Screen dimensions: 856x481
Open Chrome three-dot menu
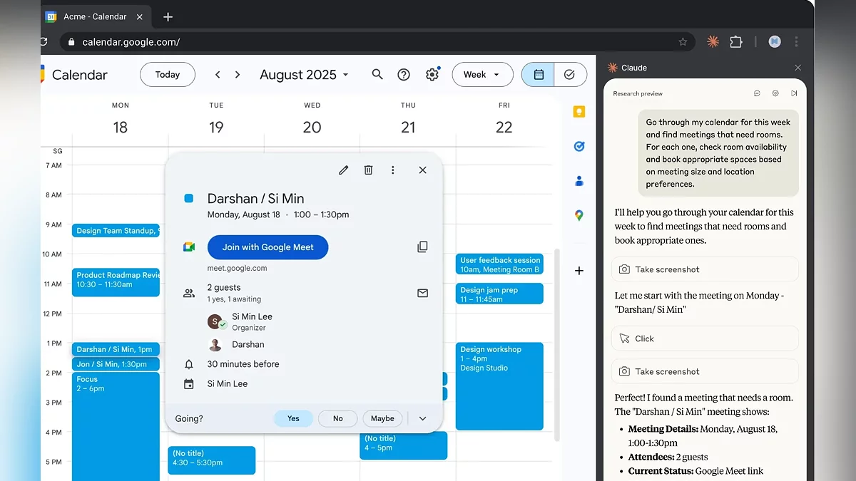click(x=796, y=42)
